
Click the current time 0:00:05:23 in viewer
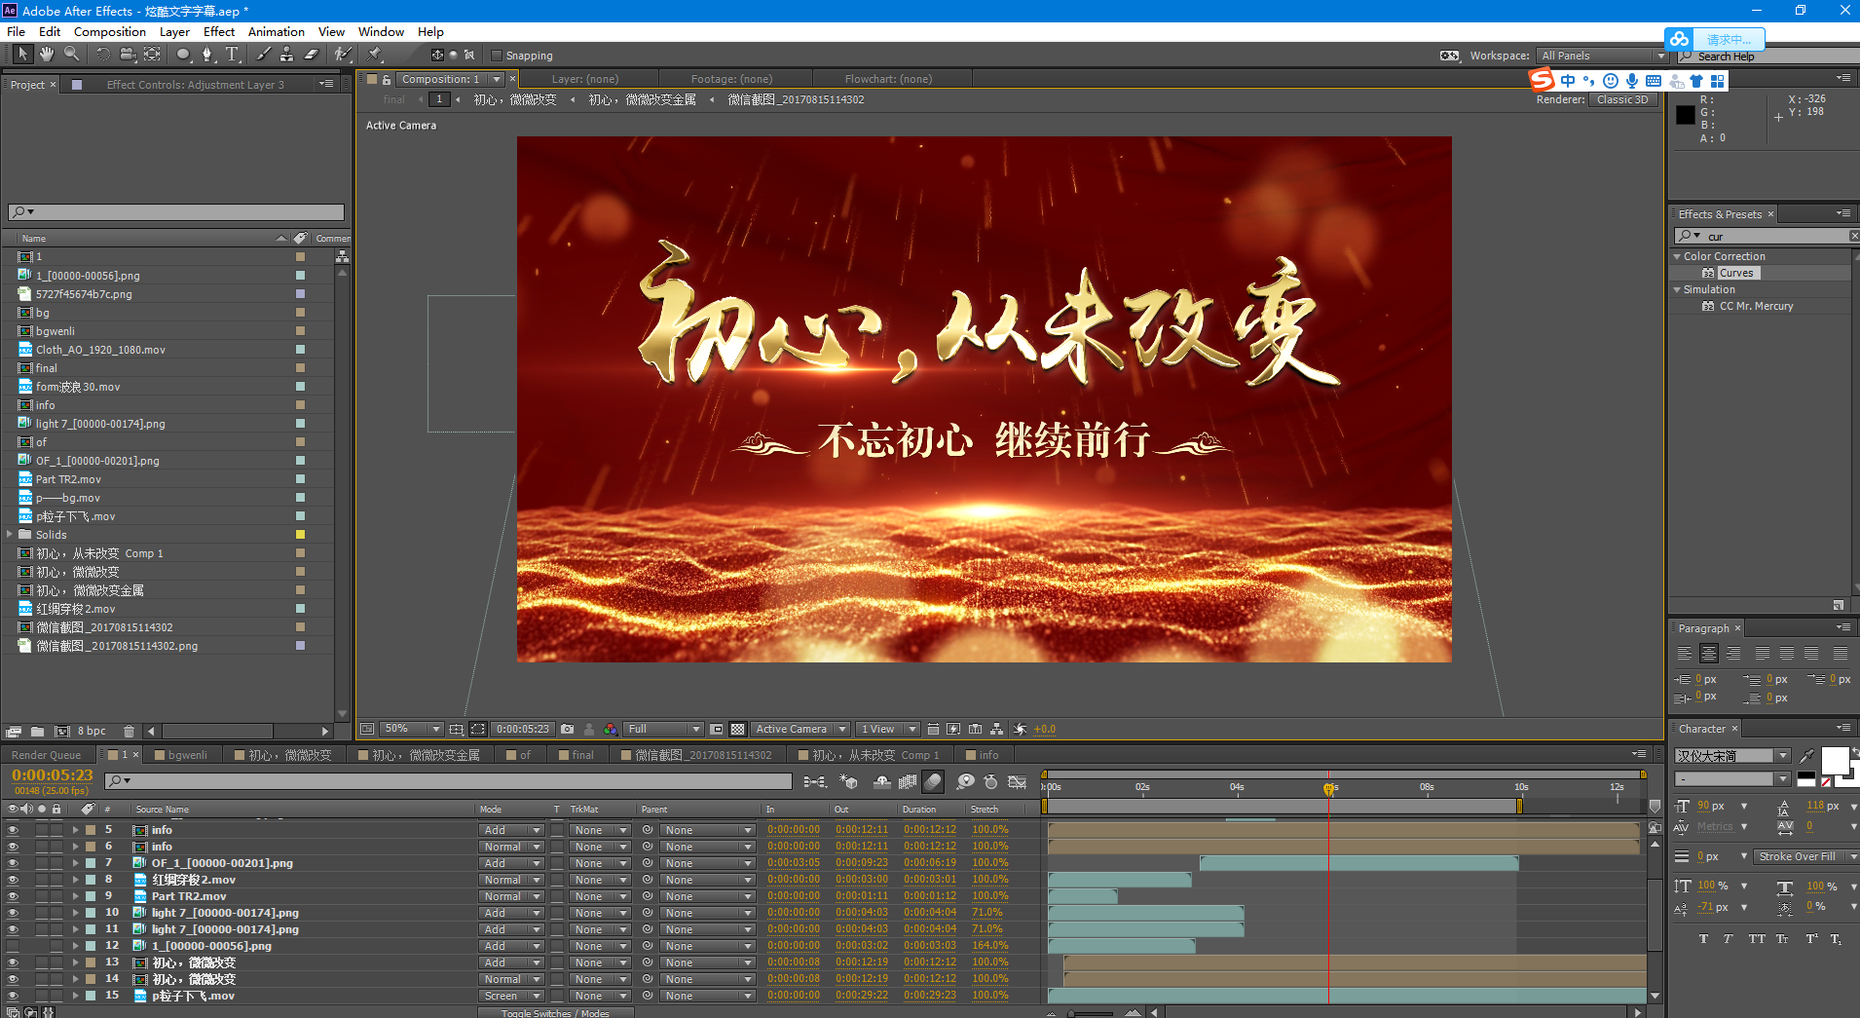point(523,729)
